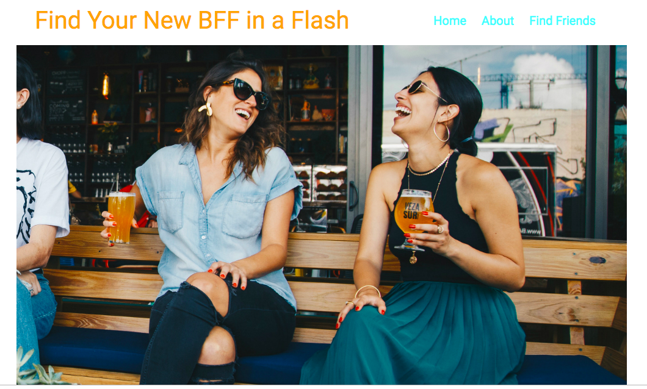Click the Veza Sur beer glass
This screenshot has width=647, height=389.
(x=413, y=218)
